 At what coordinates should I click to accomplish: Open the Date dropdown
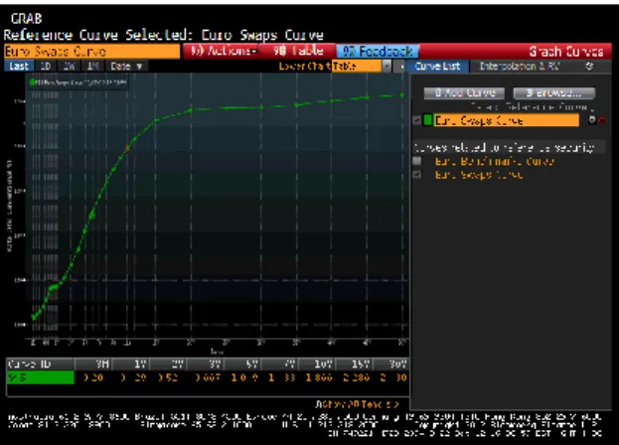(x=126, y=66)
